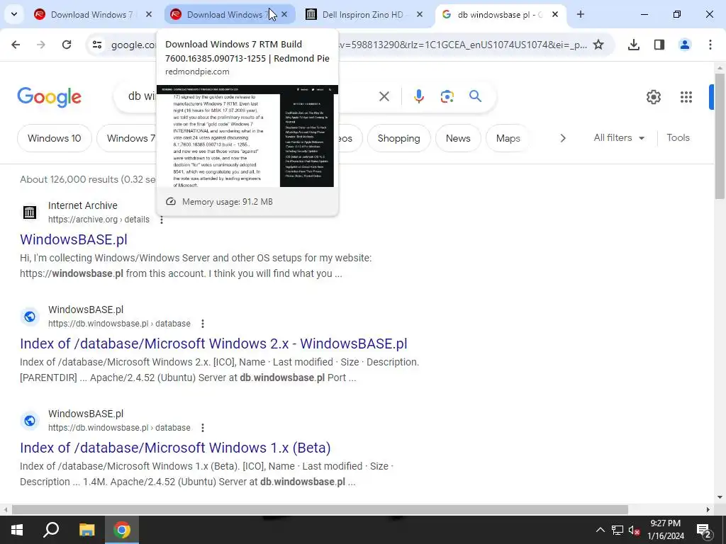Open more options for Internet Archive result
The height and width of the screenshot is (544, 726).
(162, 220)
